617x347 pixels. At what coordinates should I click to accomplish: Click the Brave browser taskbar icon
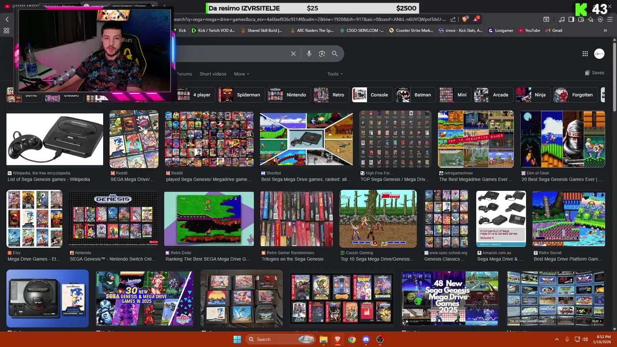[337, 339]
